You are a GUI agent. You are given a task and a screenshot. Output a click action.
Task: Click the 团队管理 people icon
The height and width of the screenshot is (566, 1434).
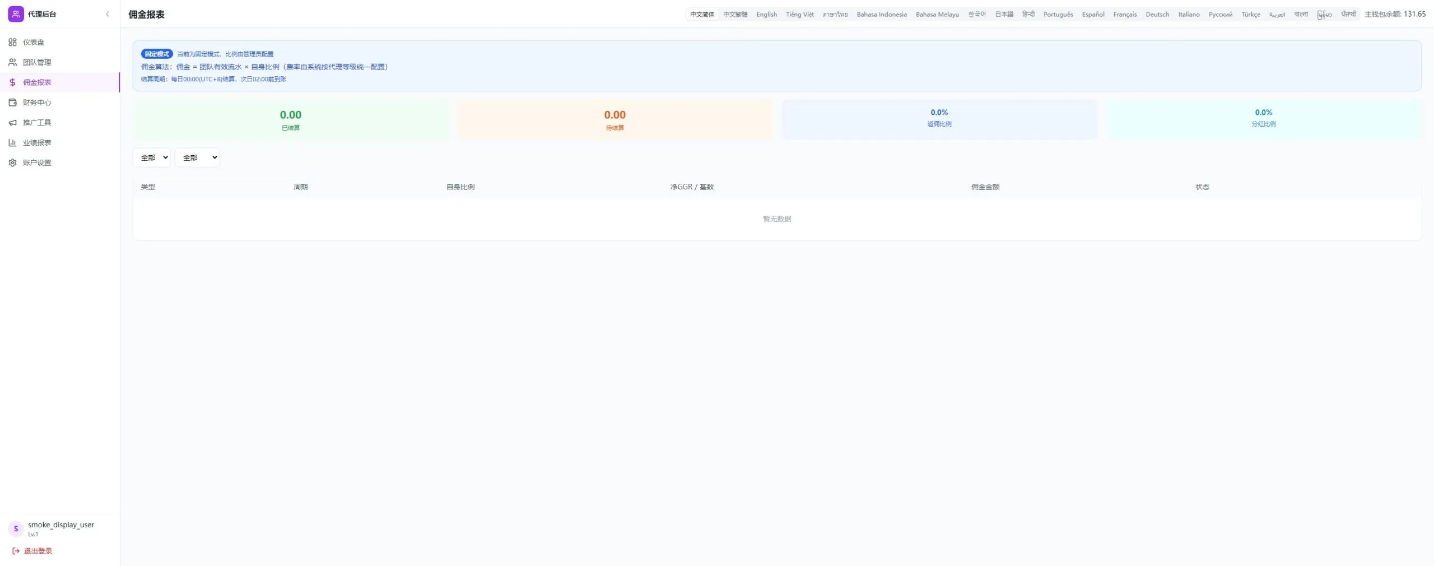12,62
